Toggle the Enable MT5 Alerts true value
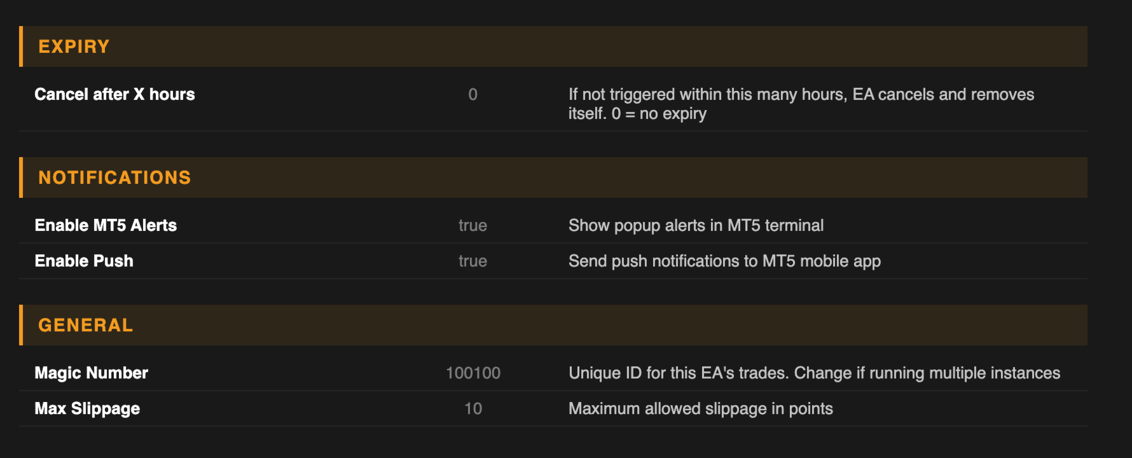1132x458 pixels. click(x=473, y=225)
